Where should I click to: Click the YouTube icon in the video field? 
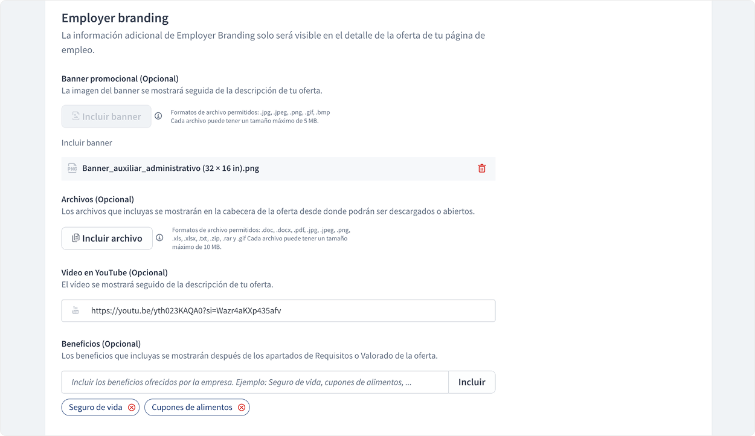[75, 311]
